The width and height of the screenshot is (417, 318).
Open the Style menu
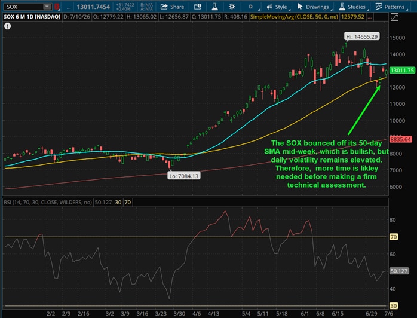point(277,7)
